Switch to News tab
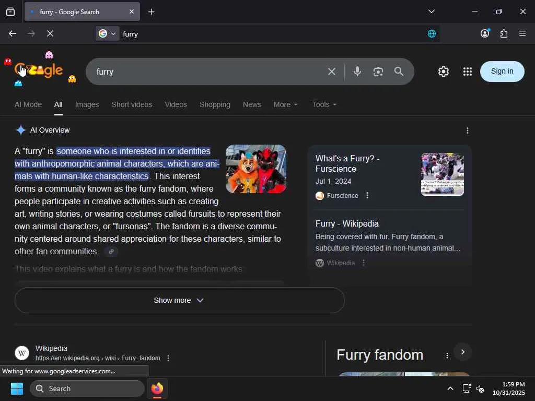The width and height of the screenshot is (535, 401). coord(252,104)
